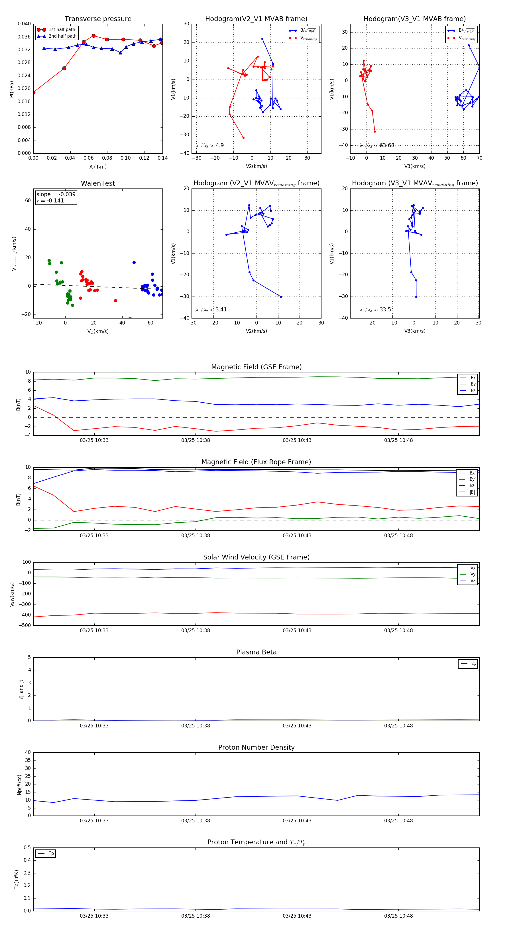Click the "Magnetic Field (GSE Frame)" title
Image resolution: width=513 pixels, height=941 pixels.
coord(256,367)
